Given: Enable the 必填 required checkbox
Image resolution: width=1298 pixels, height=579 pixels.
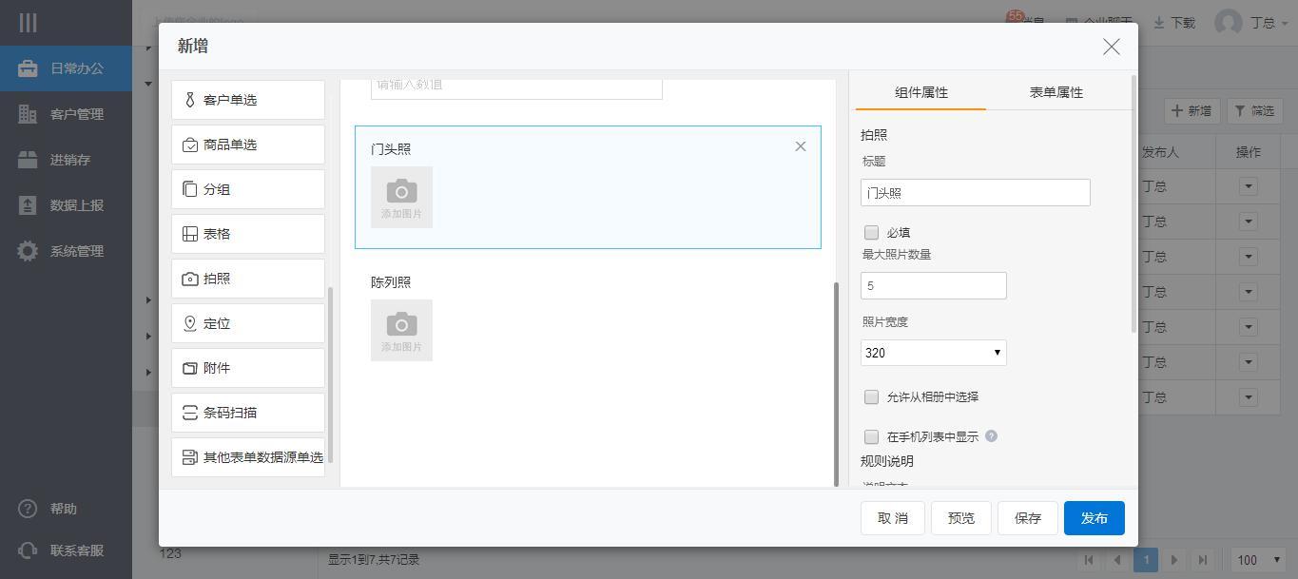Looking at the screenshot, I should click(x=871, y=232).
